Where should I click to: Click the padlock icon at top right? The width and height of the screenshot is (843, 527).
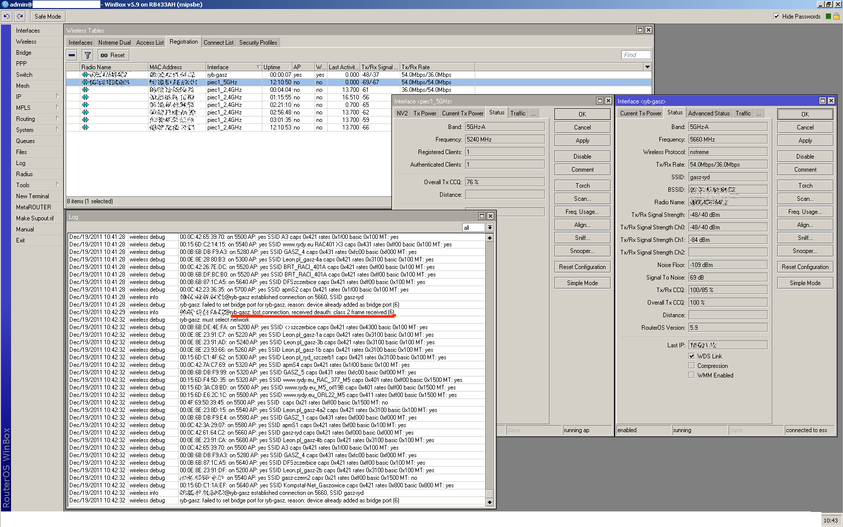836,16
